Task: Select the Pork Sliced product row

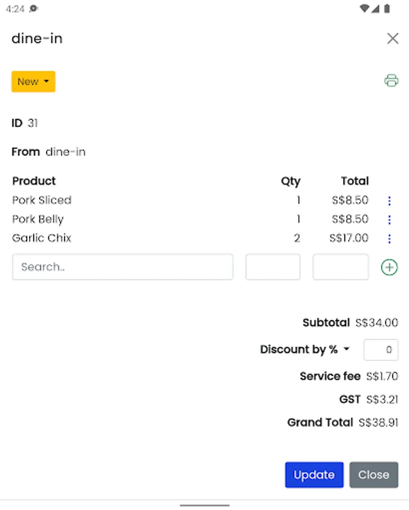Action: point(42,200)
